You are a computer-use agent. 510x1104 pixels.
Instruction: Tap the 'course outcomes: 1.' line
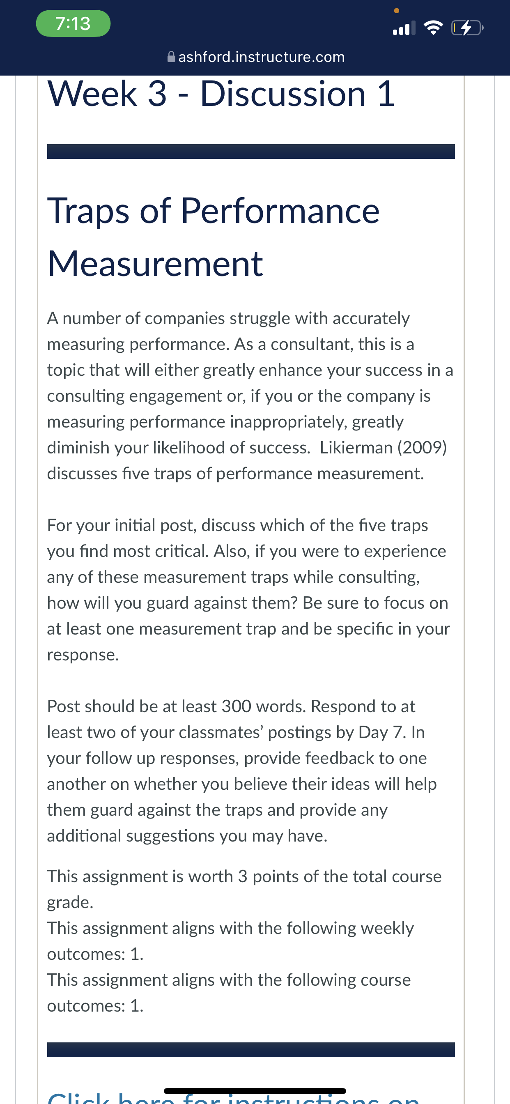[229, 993]
